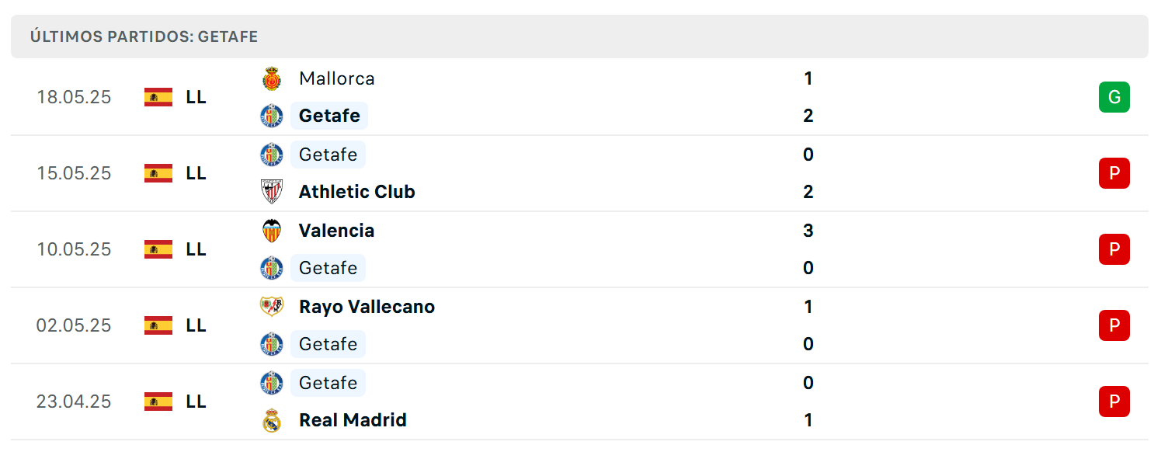Open the Athletic Club team link
Image resolution: width=1161 pixels, height=452 pixels.
point(356,192)
